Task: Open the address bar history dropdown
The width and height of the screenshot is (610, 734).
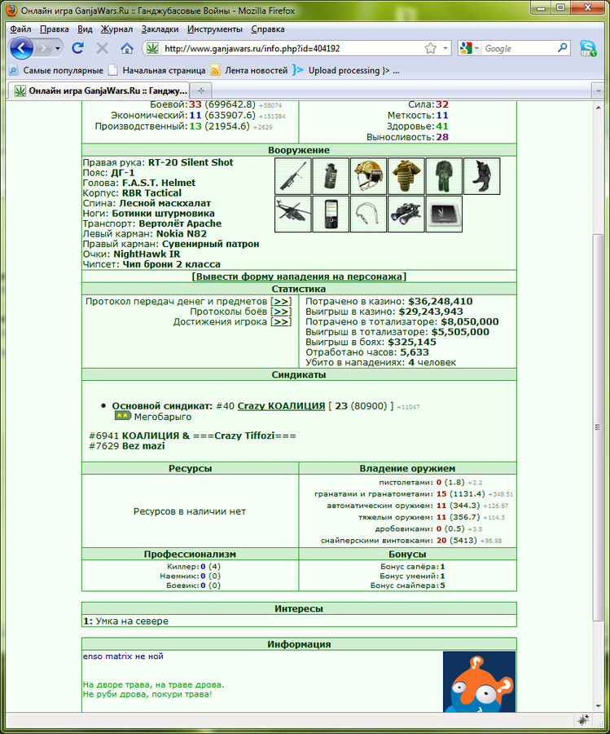Action: click(x=445, y=48)
